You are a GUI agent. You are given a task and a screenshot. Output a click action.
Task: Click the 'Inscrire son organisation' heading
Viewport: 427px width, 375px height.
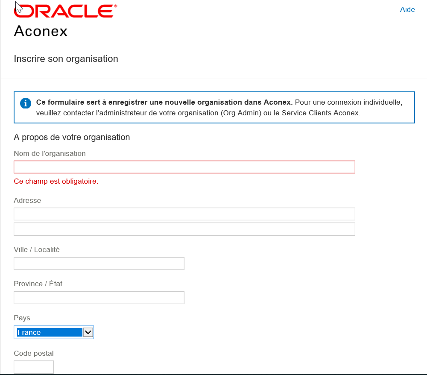pyautogui.click(x=66, y=59)
